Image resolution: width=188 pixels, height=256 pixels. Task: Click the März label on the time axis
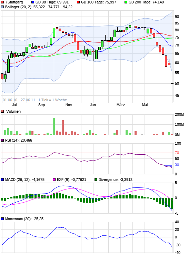[121, 105]
